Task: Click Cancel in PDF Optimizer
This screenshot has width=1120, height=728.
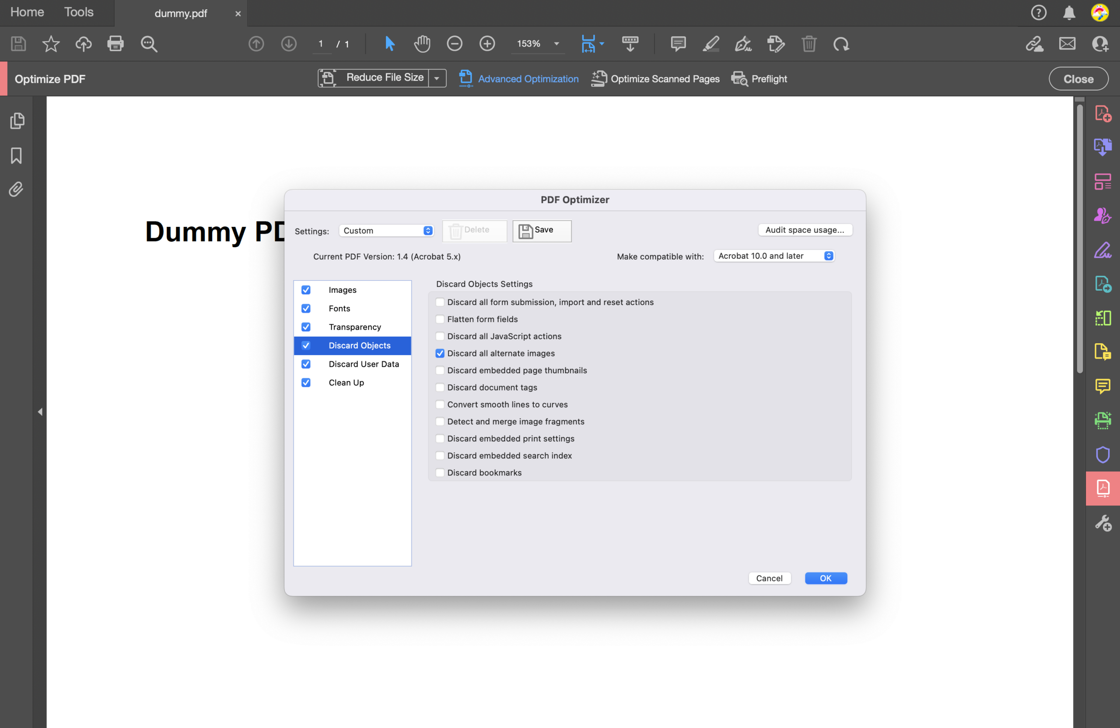Action: point(769,578)
